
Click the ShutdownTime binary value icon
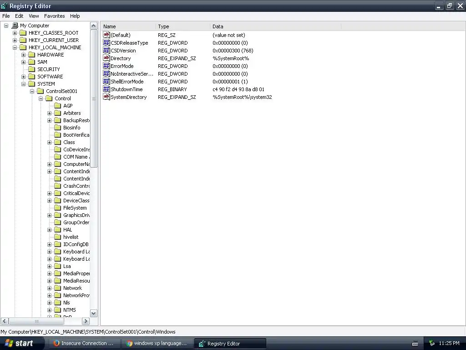pos(106,89)
